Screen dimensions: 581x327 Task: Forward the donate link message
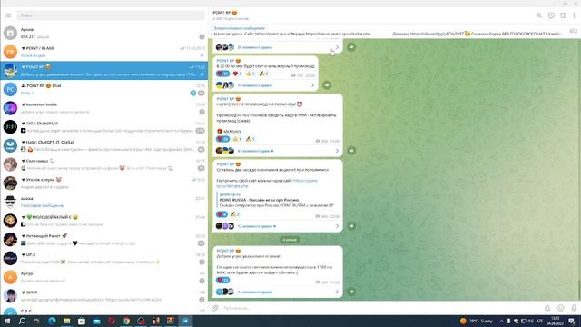pos(351,226)
